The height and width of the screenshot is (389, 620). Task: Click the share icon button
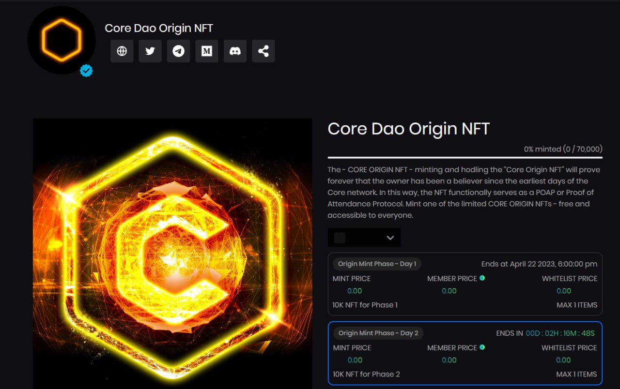tap(263, 51)
